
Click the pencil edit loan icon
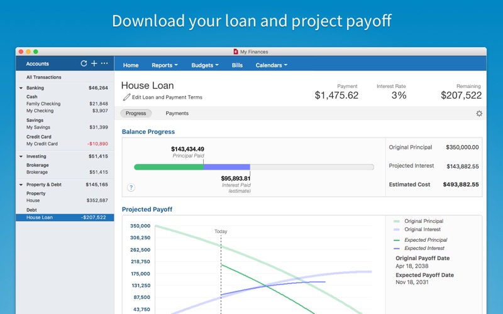click(126, 97)
